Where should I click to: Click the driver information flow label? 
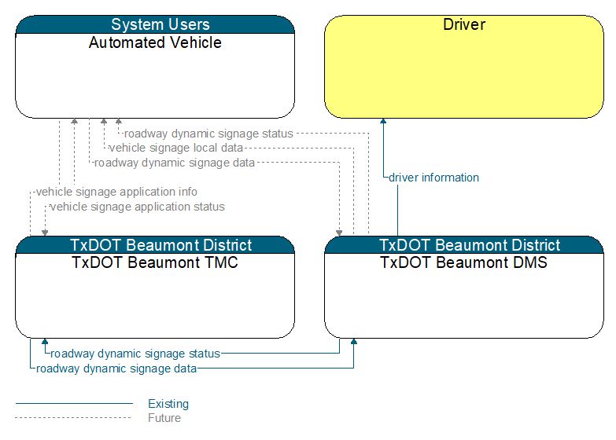pos(433,178)
